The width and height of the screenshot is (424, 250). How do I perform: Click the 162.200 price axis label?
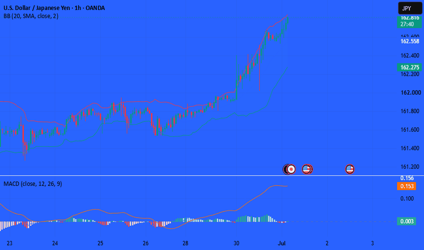click(409, 74)
